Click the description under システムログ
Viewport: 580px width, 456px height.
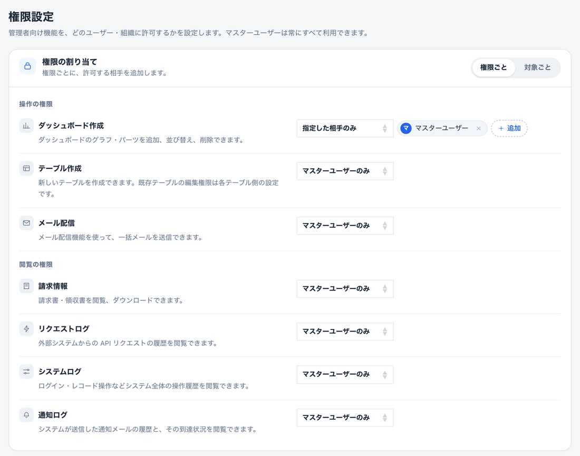click(x=144, y=386)
